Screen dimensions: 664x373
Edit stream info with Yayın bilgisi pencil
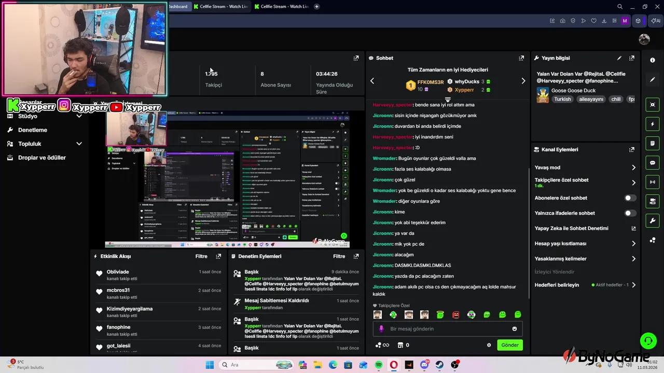click(619, 58)
